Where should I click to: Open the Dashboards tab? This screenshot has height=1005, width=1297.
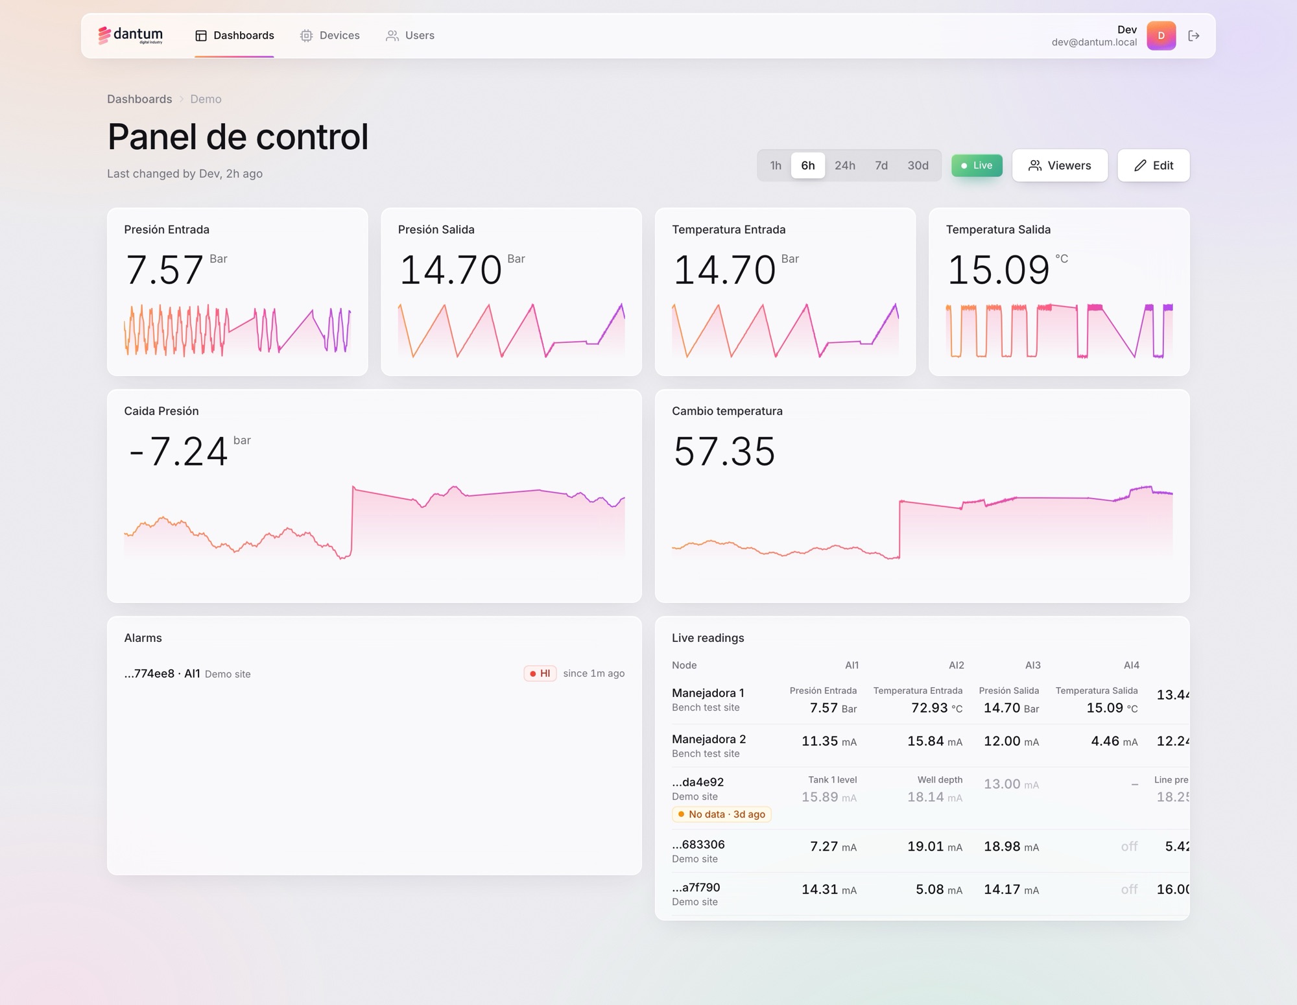coord(235,36)
